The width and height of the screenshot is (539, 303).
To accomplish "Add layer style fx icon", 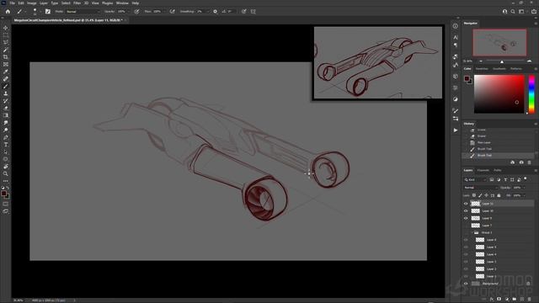I will point(492,300).
